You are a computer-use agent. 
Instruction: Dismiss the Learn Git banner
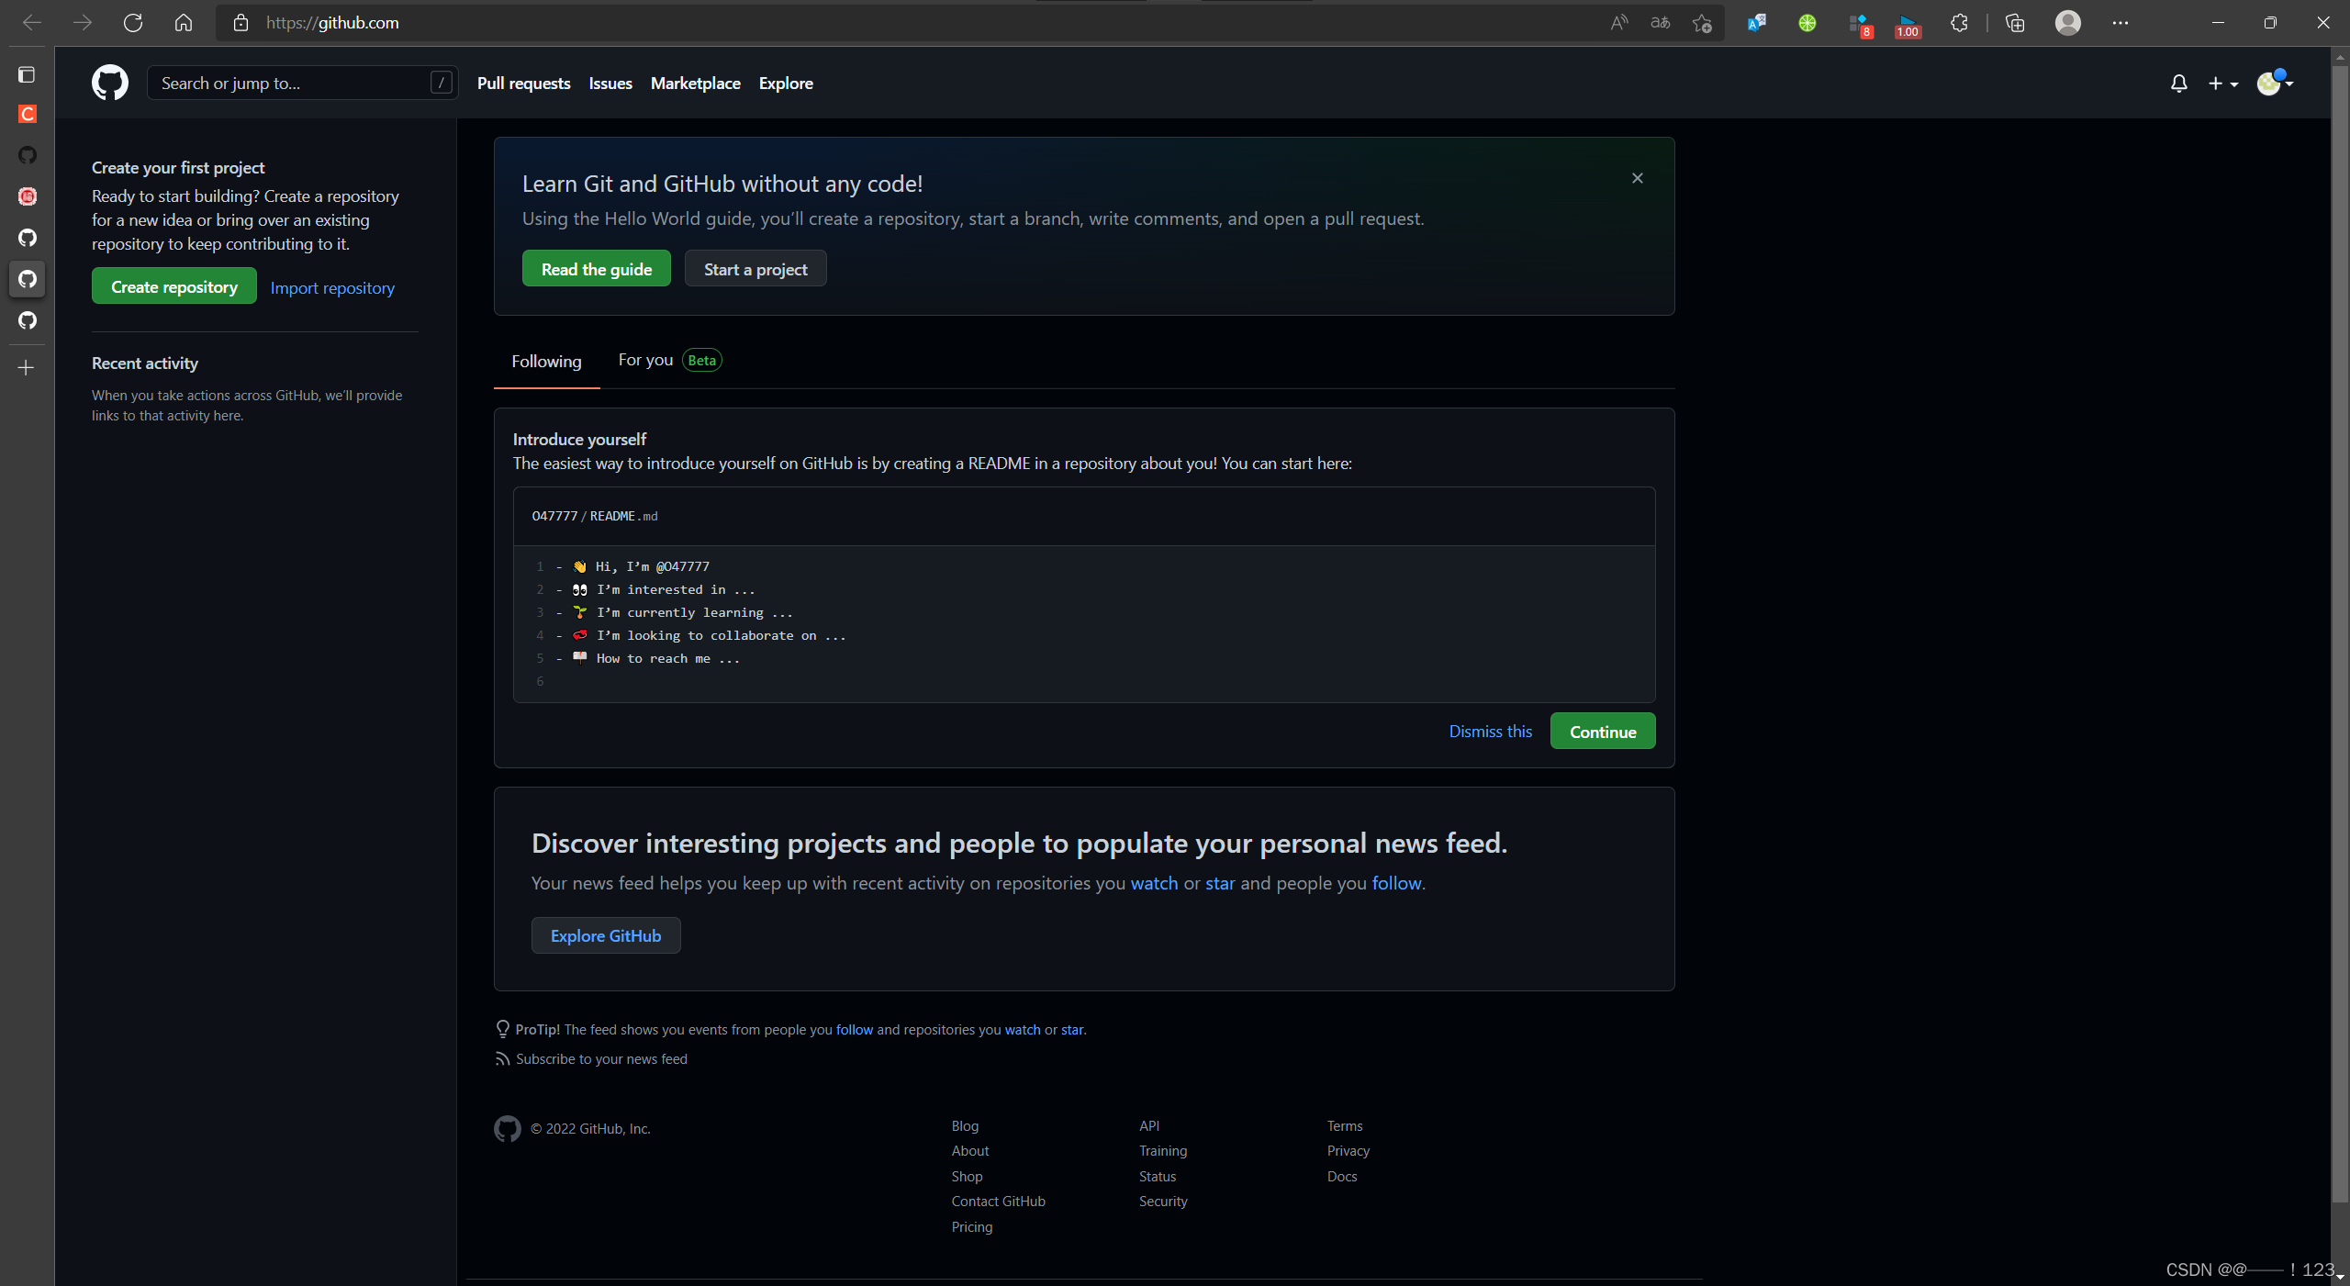[1637, 178]
